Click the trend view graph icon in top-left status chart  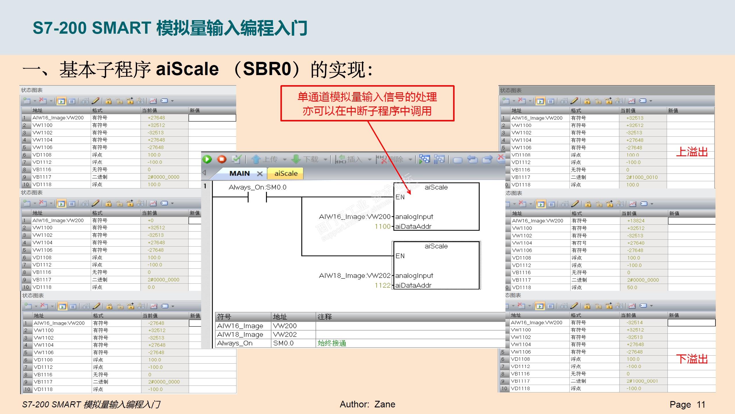(153, 101)
